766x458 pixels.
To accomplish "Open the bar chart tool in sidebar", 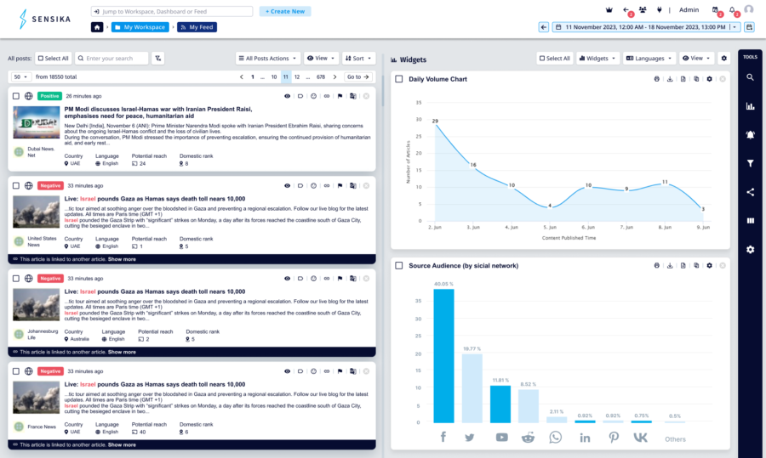I will coord(750,106).
